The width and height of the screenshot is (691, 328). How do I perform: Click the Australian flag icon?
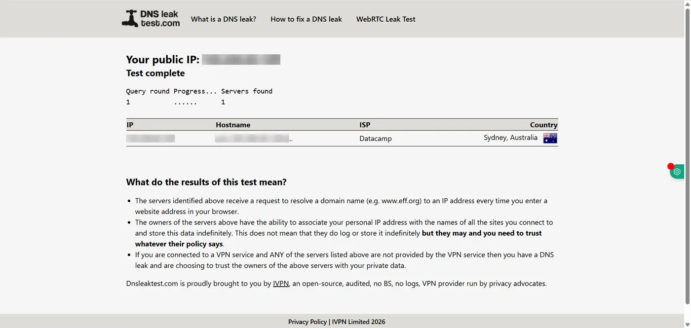pyautogui.click(x=550, y=138)
